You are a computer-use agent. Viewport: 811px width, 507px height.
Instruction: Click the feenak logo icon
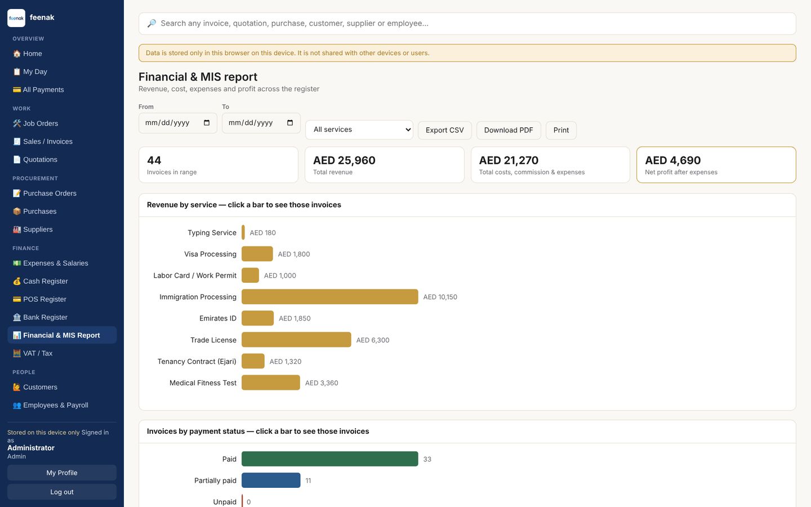click(x=16, y=18)
